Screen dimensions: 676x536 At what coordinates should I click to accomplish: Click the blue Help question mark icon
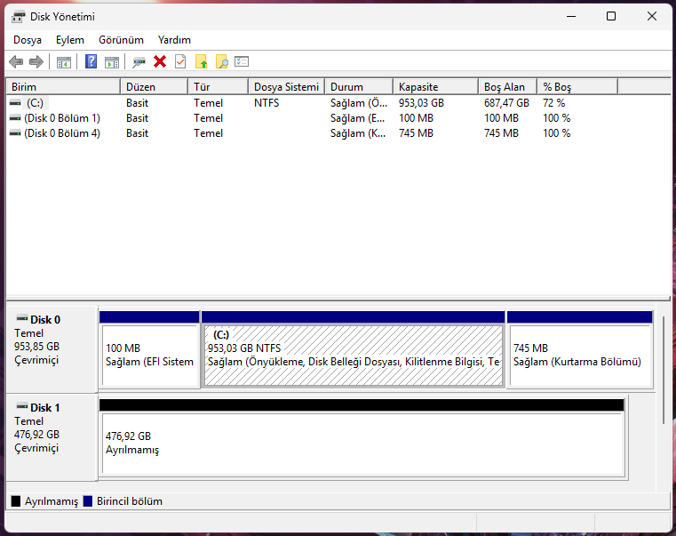coord(91,61)
